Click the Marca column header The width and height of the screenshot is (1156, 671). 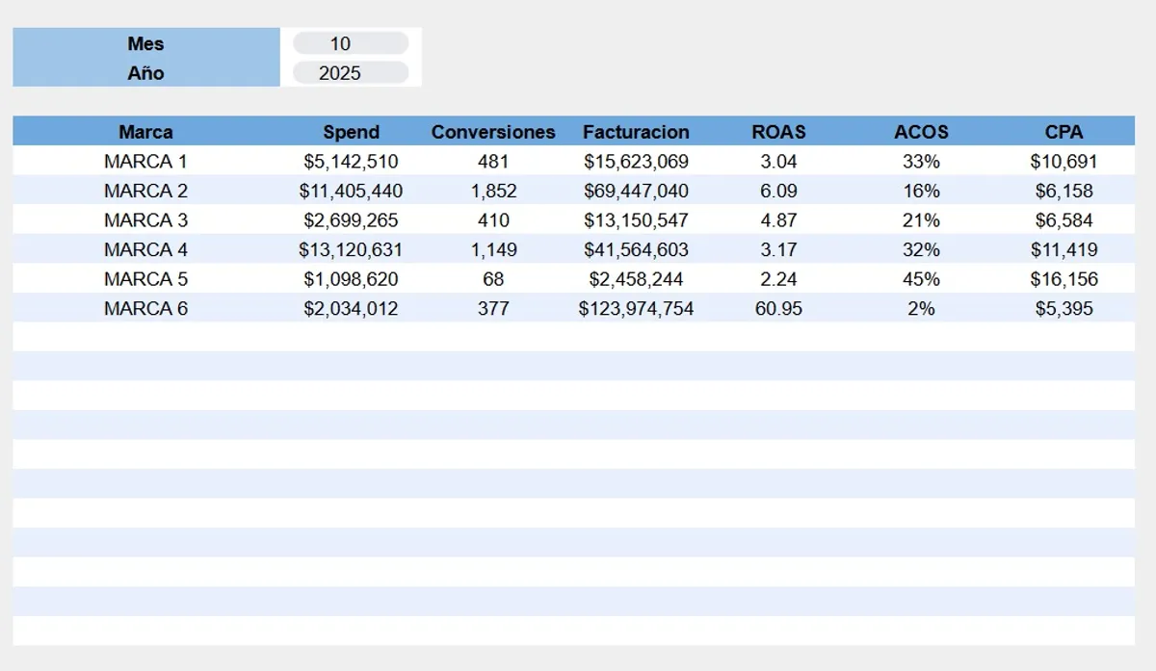pos(144,132)
